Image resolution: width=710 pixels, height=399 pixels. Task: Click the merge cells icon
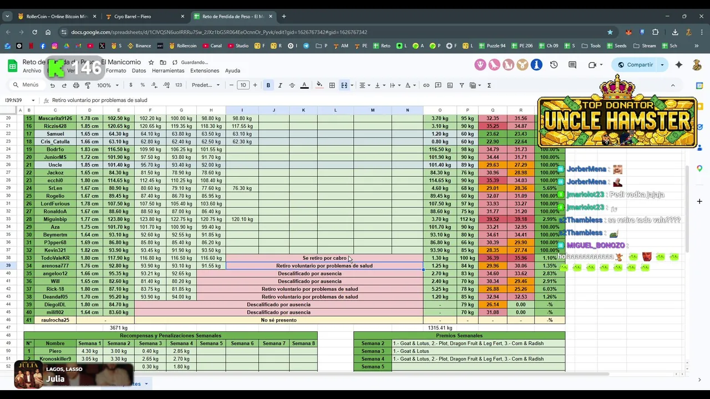pos(344,85)
